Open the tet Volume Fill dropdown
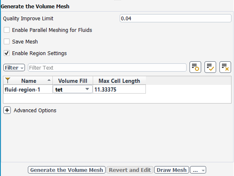234x176 pixels. pos(73,89)
